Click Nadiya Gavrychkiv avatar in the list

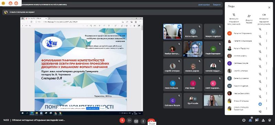229,93
